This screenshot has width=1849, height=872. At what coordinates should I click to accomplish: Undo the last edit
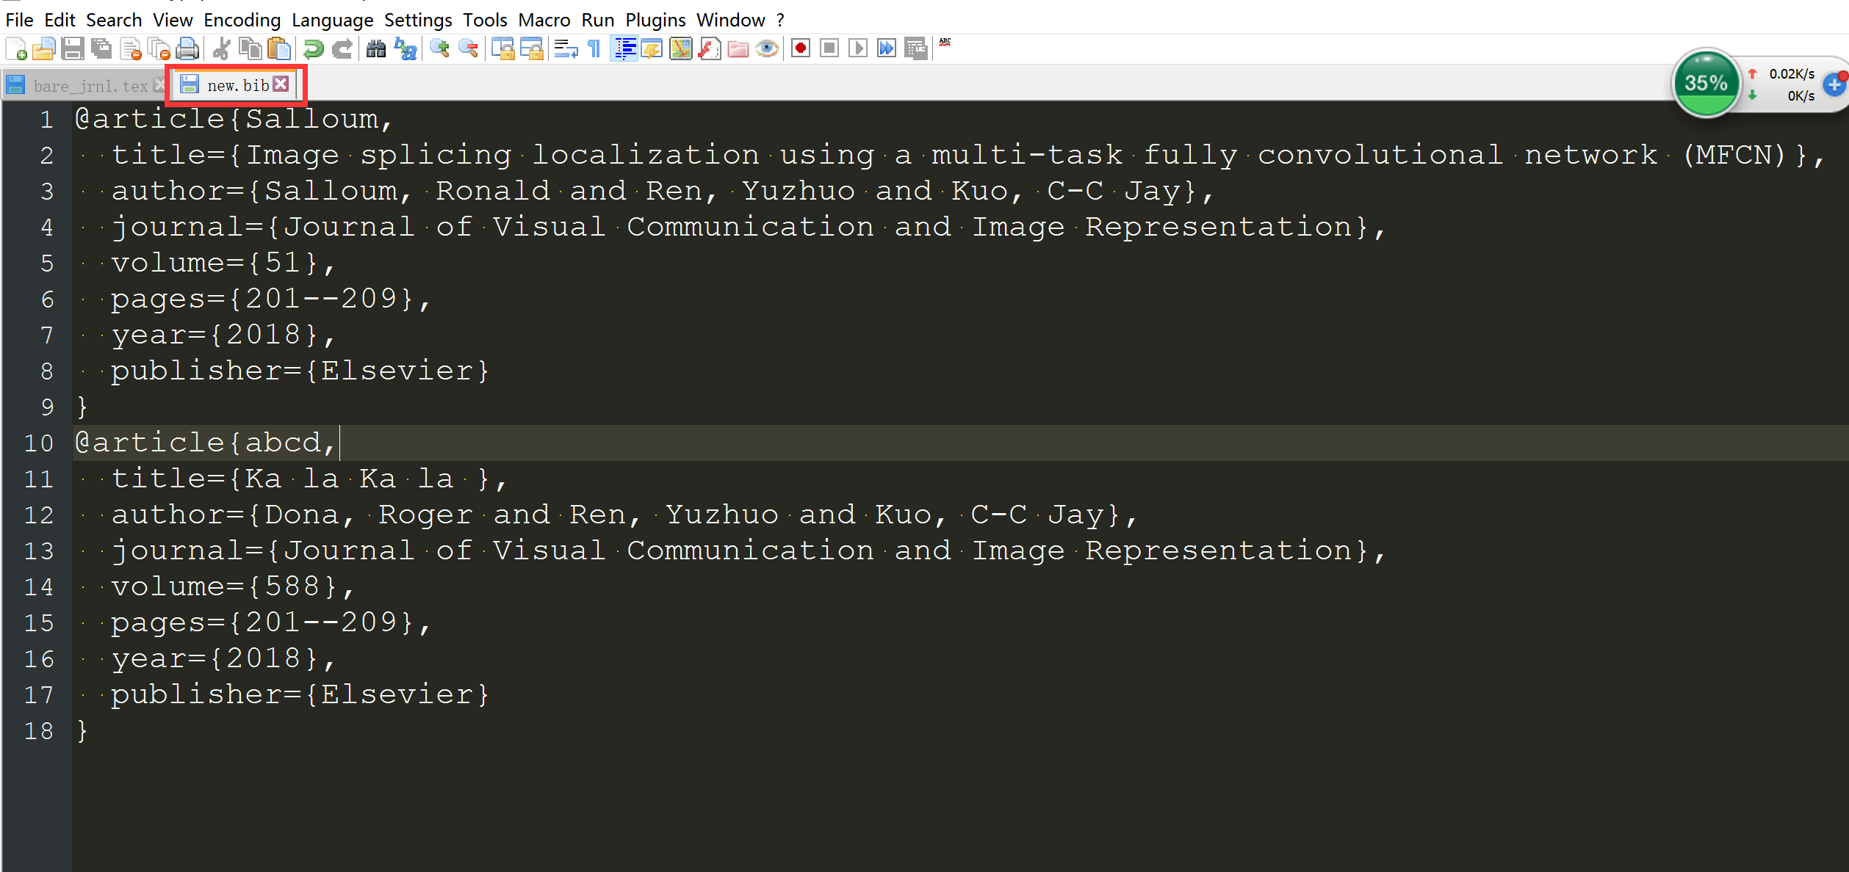[312, 49]
